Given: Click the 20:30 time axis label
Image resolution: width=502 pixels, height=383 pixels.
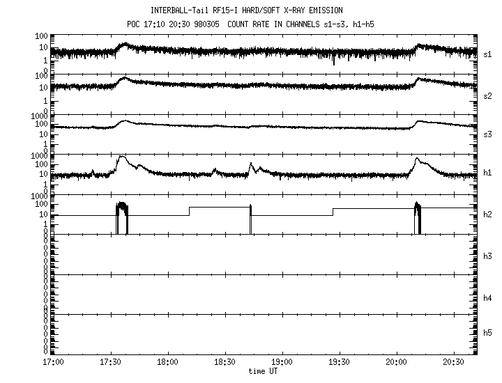Looking at the screenshot, I should click(x=453, y=362).
